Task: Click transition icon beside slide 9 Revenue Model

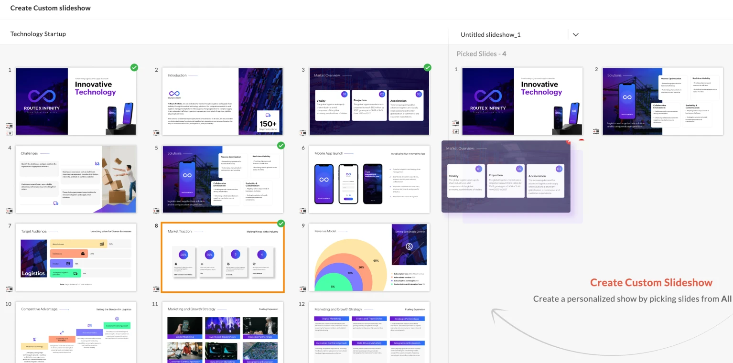Action: point(302,289)
